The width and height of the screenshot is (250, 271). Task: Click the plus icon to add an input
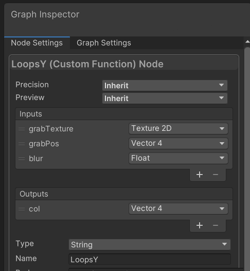(x=200, y=175)
